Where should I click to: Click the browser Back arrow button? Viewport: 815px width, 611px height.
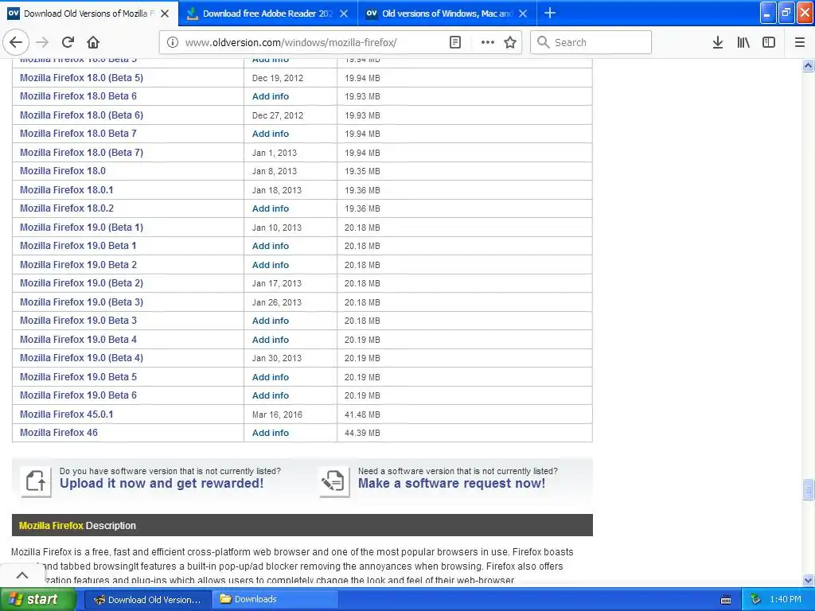(x=16, y=42)
